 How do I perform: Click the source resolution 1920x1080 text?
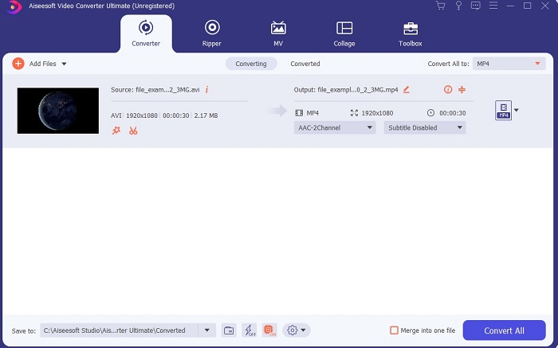click(142, 115)
